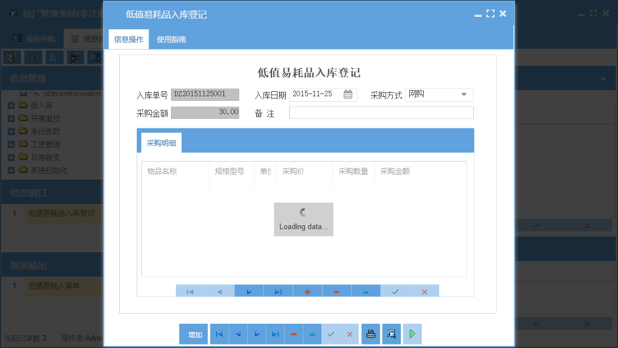Switch to the 使用指南 tab
Screen dimensions: 618x348
pyautogui.click(x=171, y=40)
